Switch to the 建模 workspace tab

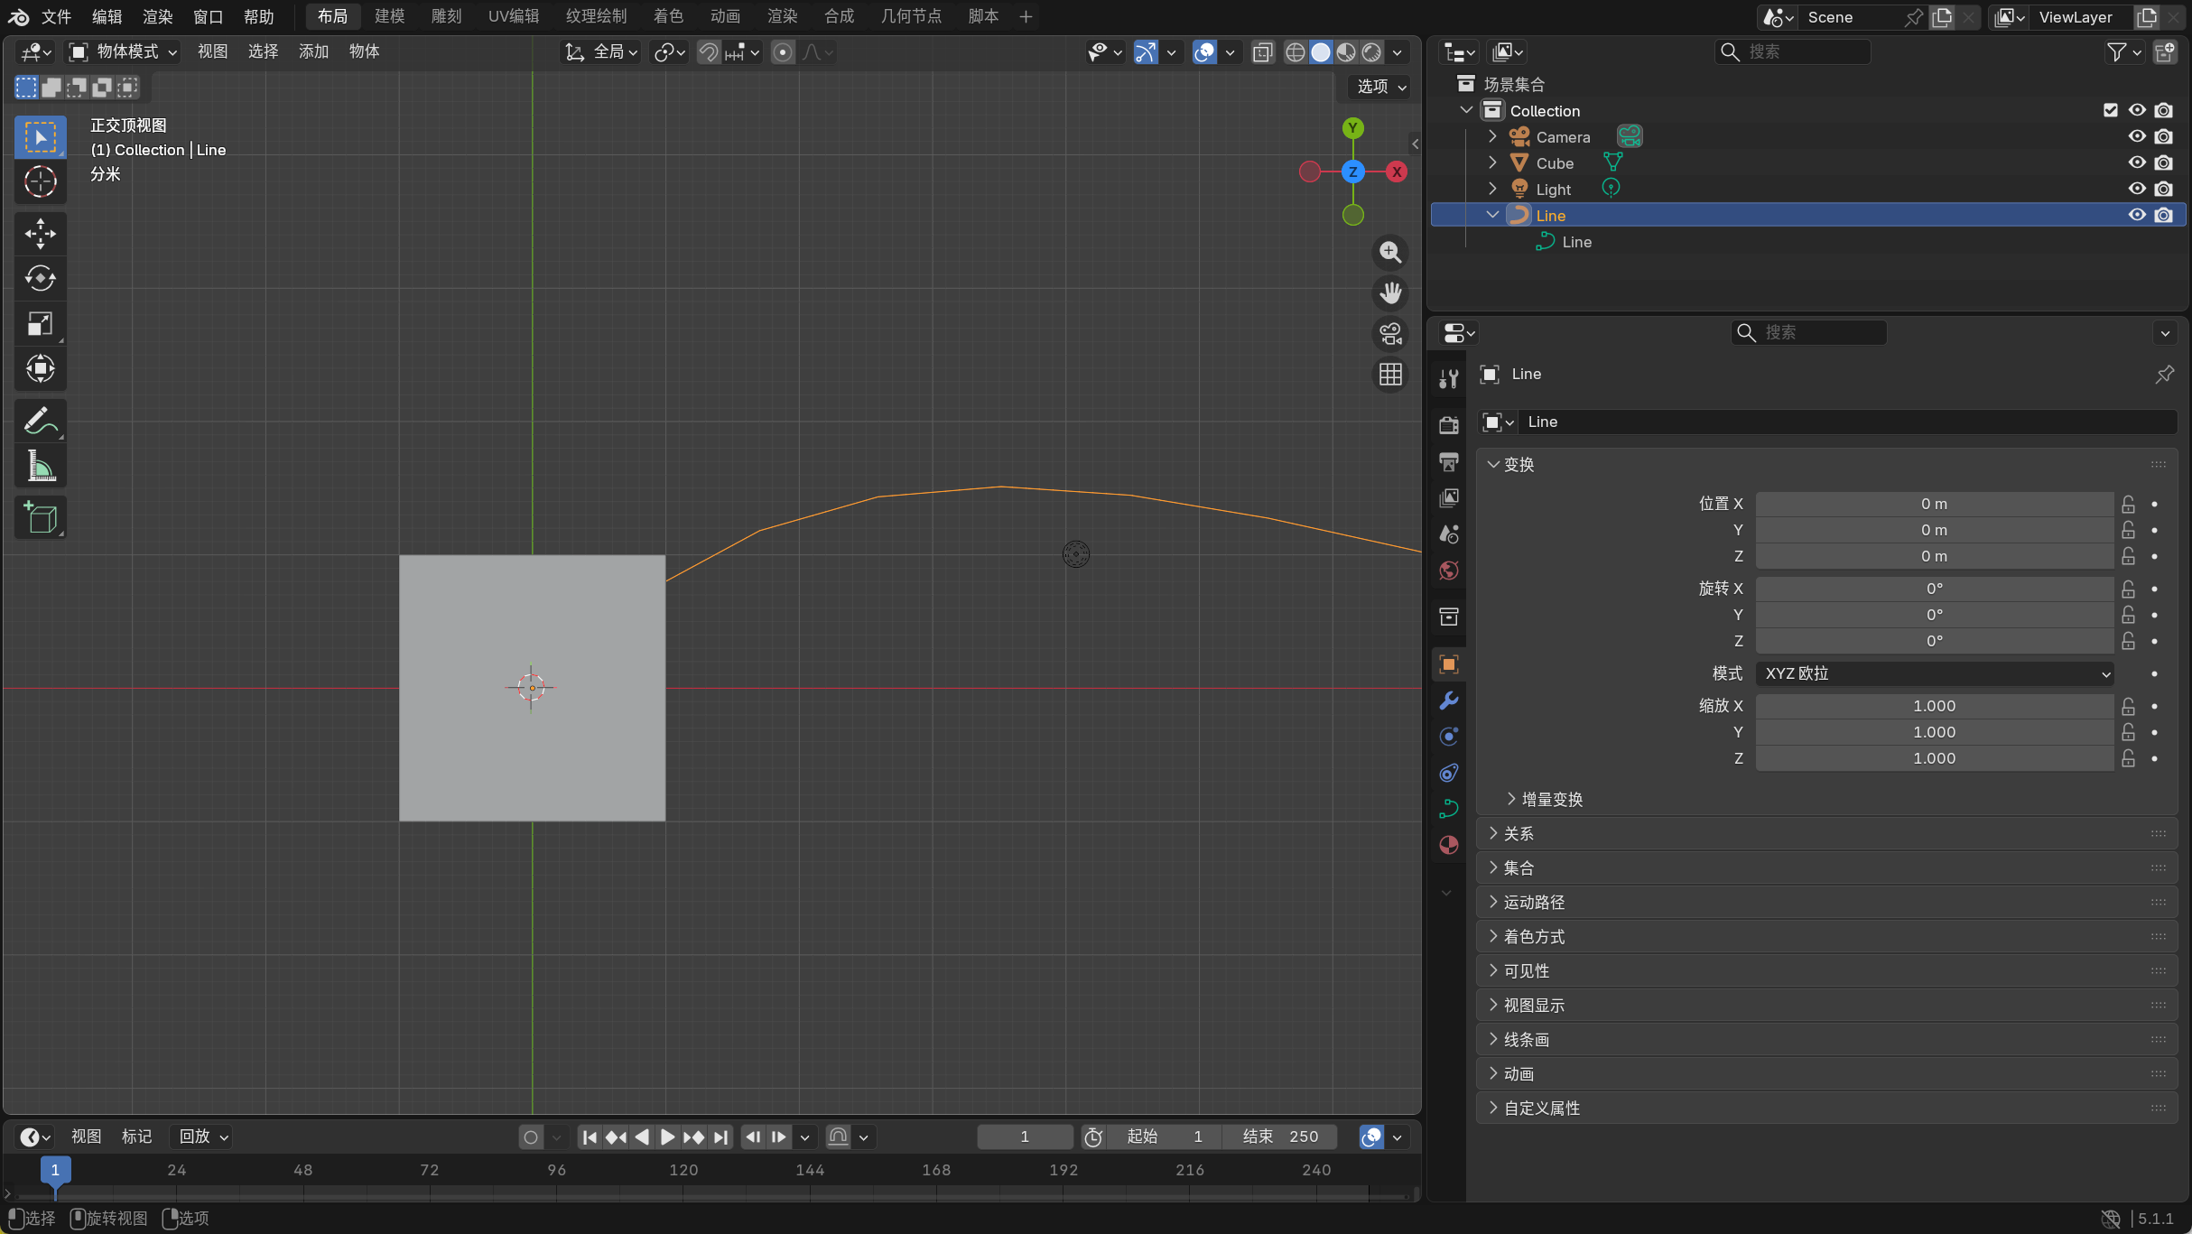point(389,16)
